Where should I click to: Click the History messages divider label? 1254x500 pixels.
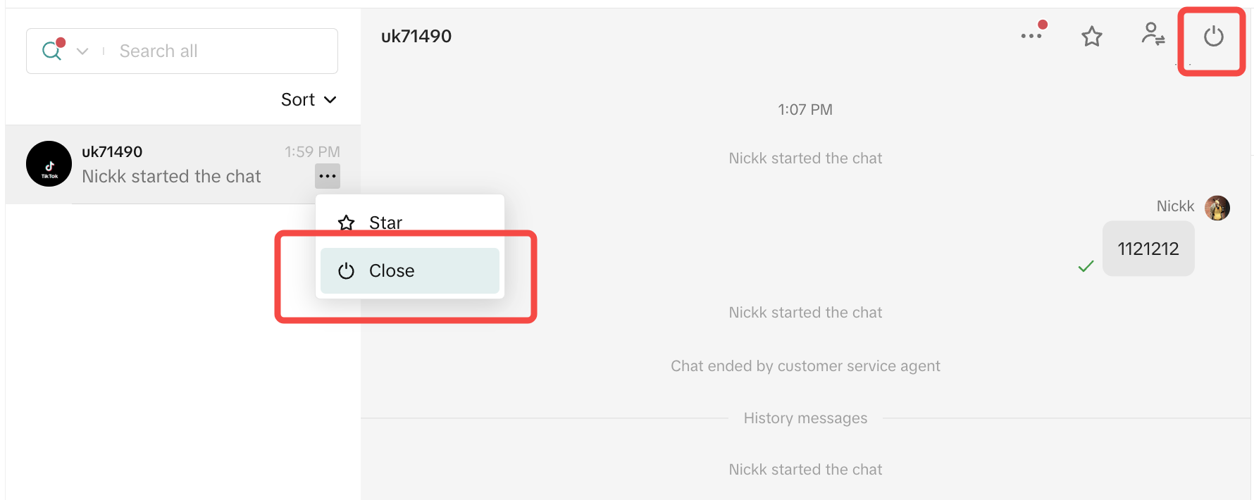pyautogui.click(x=805, y=418)
